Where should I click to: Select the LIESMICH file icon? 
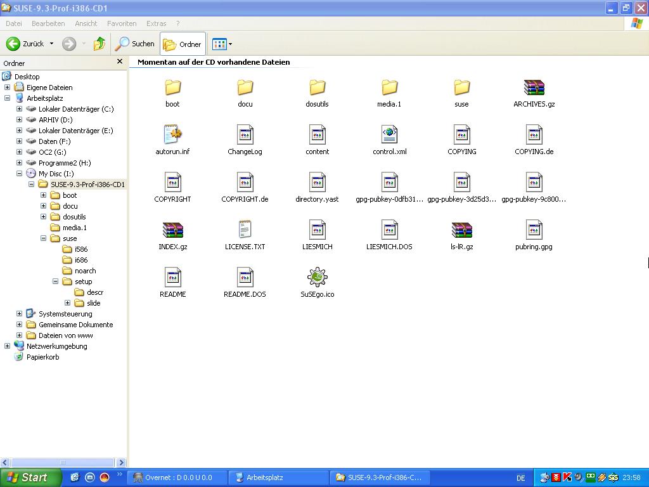tap(317, 230)
